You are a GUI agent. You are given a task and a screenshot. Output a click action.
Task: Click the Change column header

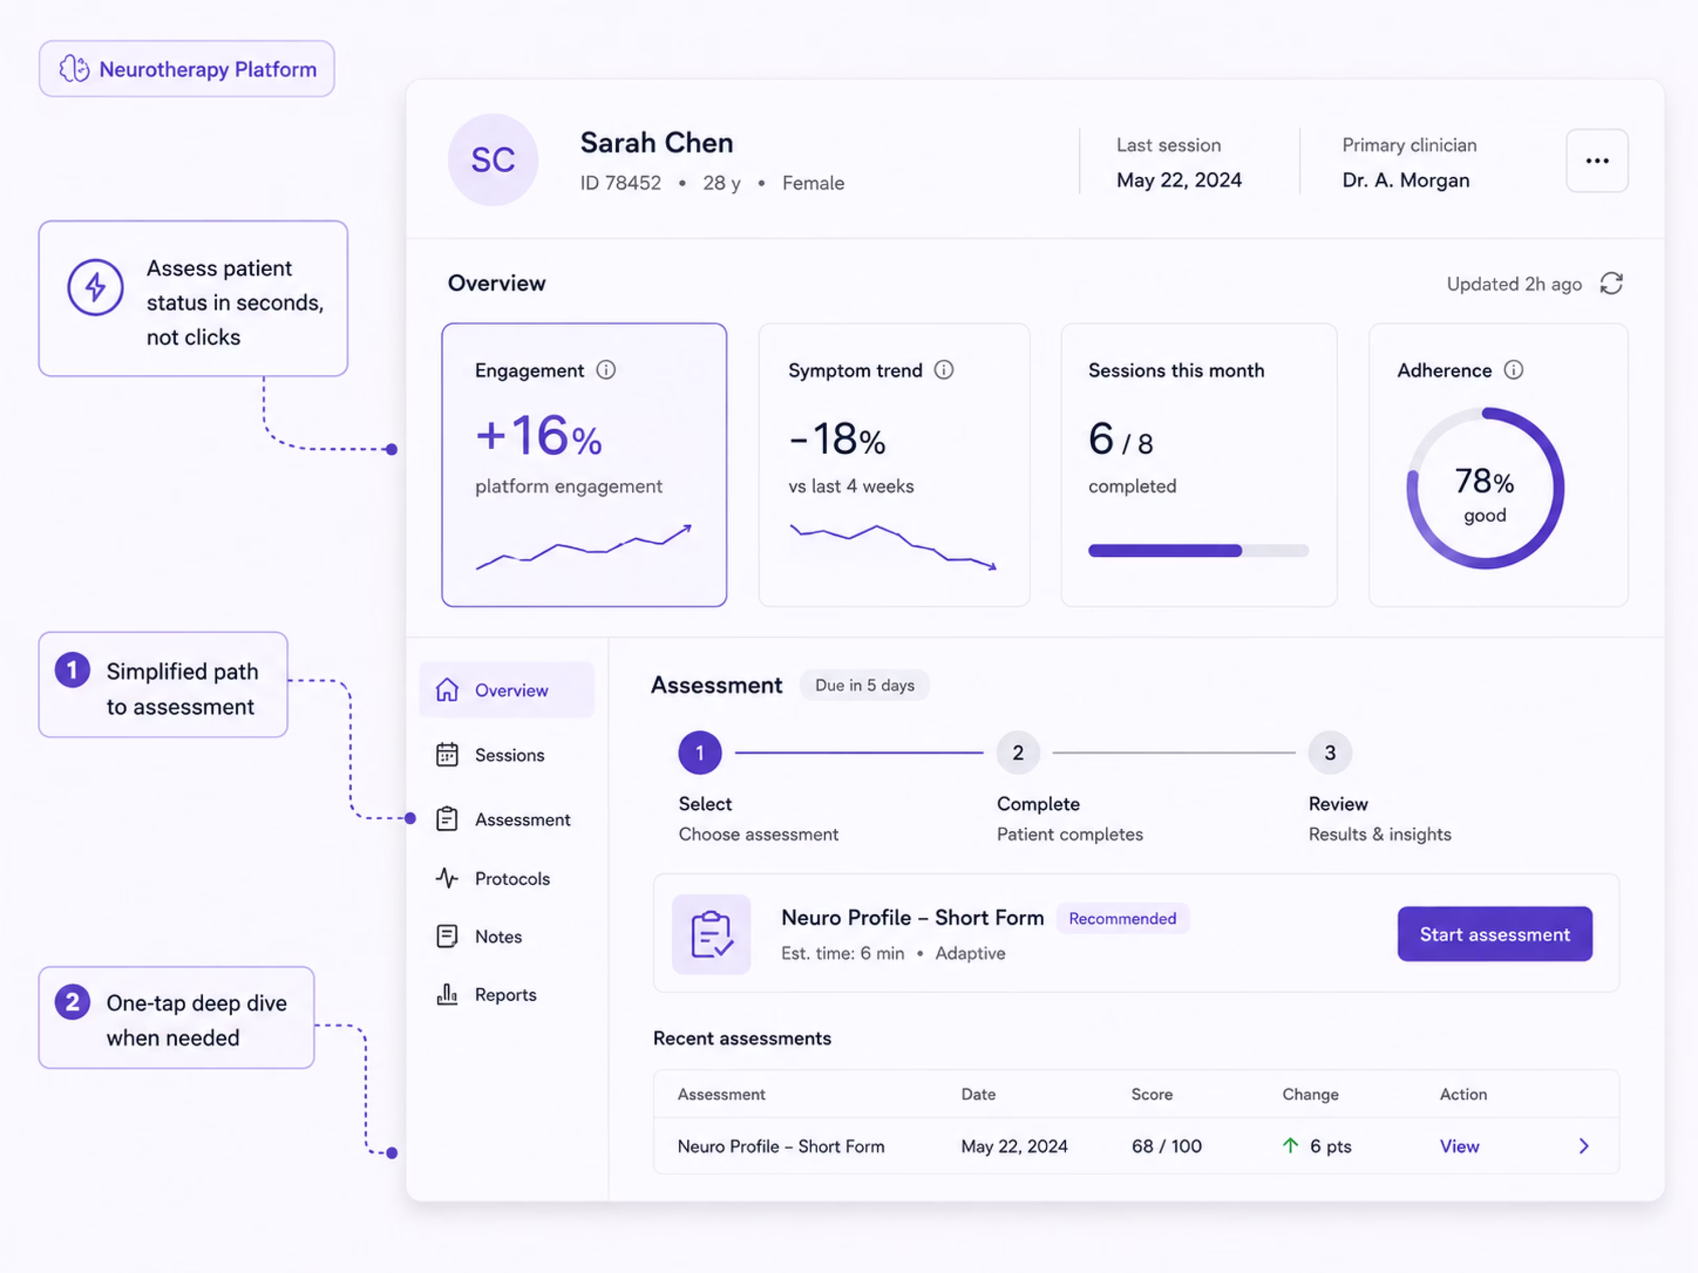(x=1310, y=1094)
